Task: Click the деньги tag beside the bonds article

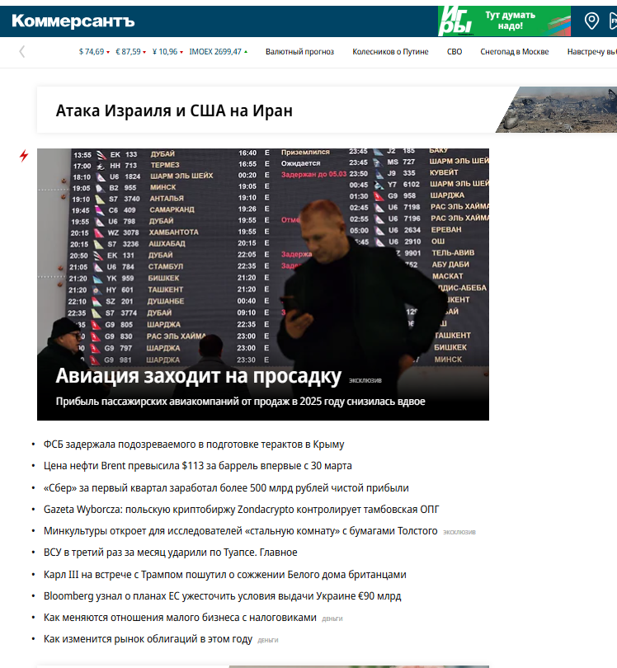Action: pos(267,640)
